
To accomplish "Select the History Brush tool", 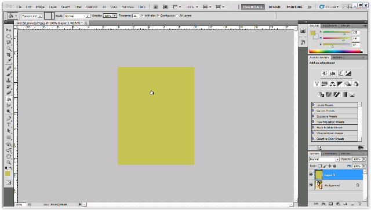I will [x=9, y=87].
